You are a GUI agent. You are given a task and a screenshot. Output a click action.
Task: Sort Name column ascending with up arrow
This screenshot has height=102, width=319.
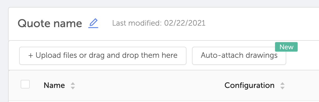[73, 84]
